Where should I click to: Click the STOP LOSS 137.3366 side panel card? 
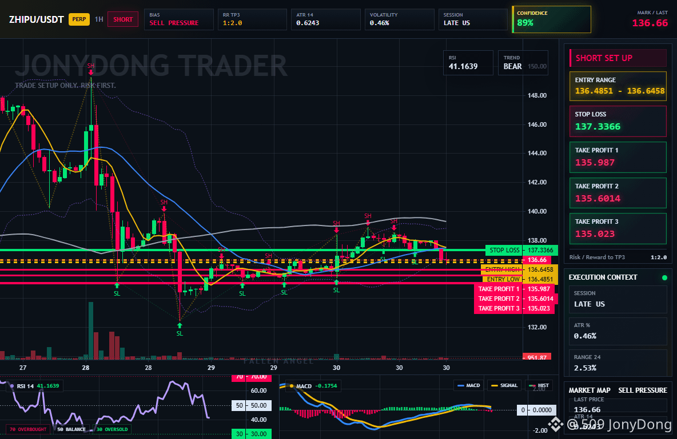point(618,121)
